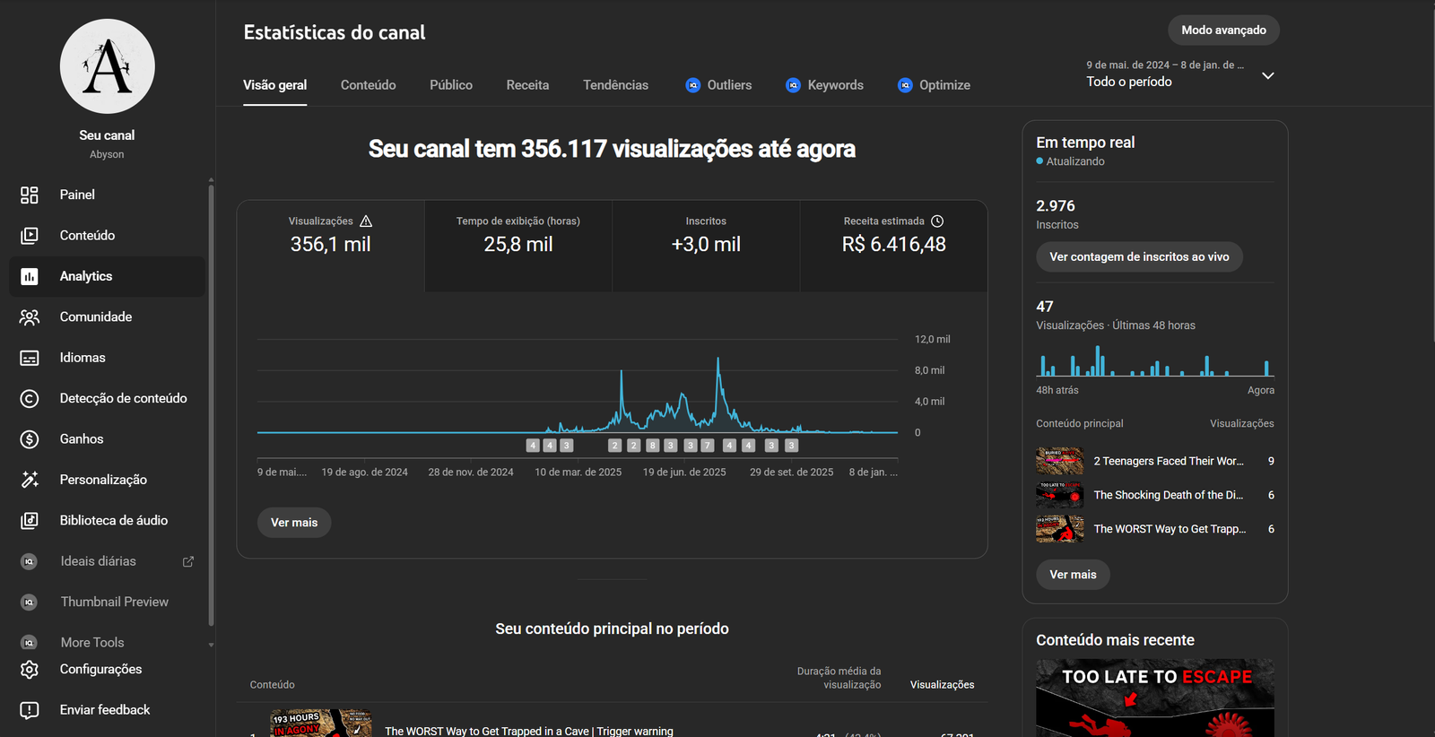
Task: Click the TOO LATE TO ESCAPE recent thumbnail
Action: (x=1155, y=698)
